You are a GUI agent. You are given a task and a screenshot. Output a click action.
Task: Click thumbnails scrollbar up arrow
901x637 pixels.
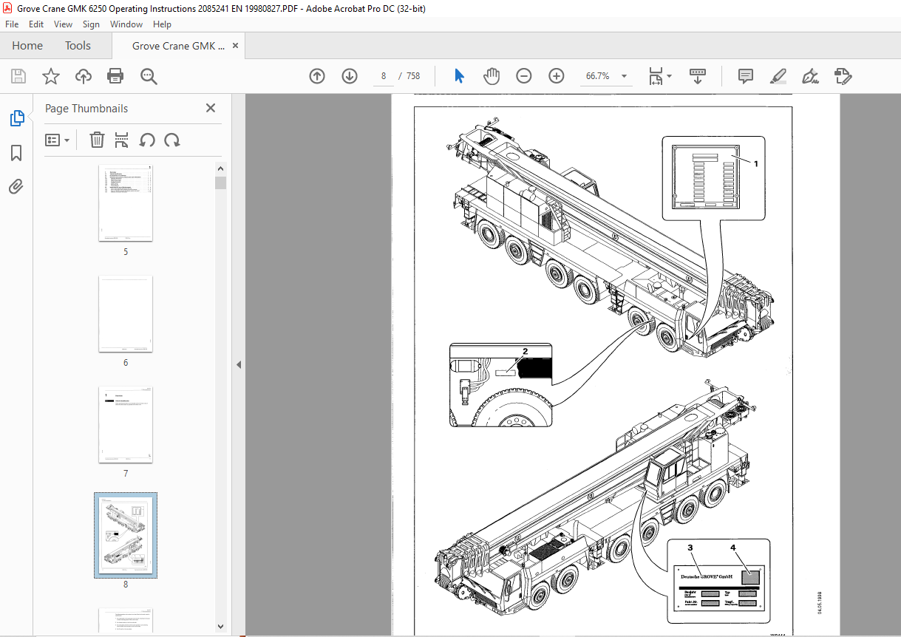pos(220,169)
